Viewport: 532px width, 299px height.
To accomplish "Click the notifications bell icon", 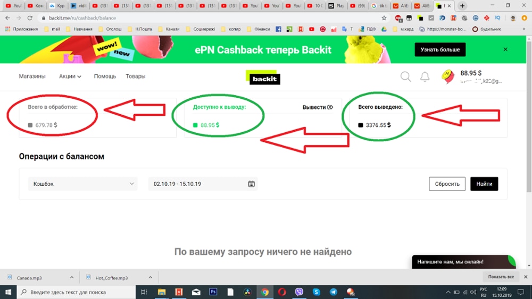I will pyautogui.click(x=425, y=77).
